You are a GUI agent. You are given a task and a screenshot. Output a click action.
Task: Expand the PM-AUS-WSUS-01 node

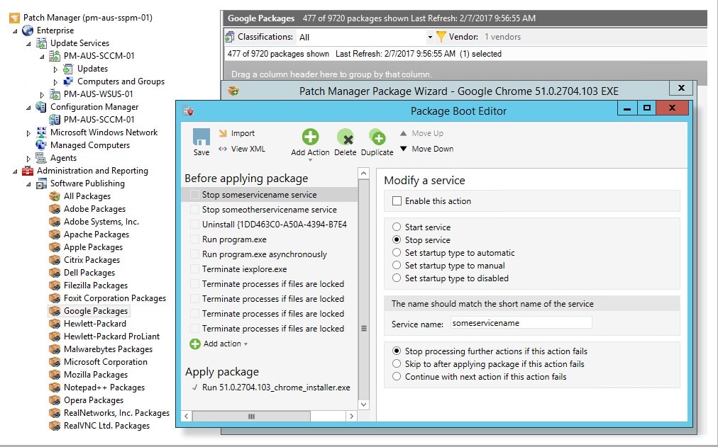coord(42,95)
